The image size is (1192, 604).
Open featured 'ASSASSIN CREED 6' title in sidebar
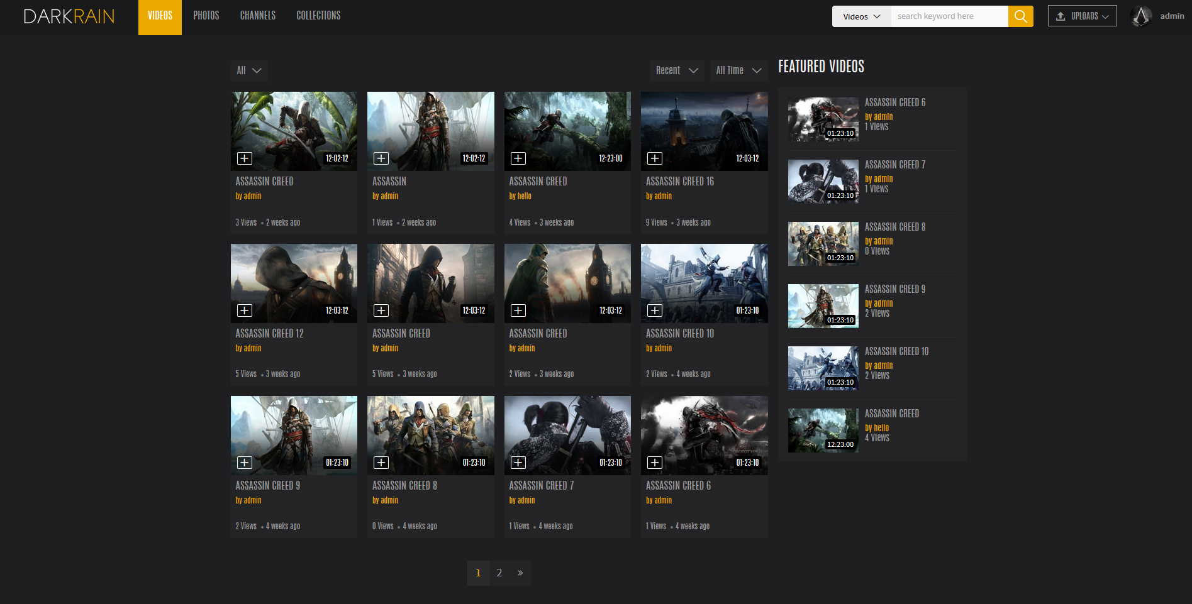pyautogui.click(x=894, y=102)
